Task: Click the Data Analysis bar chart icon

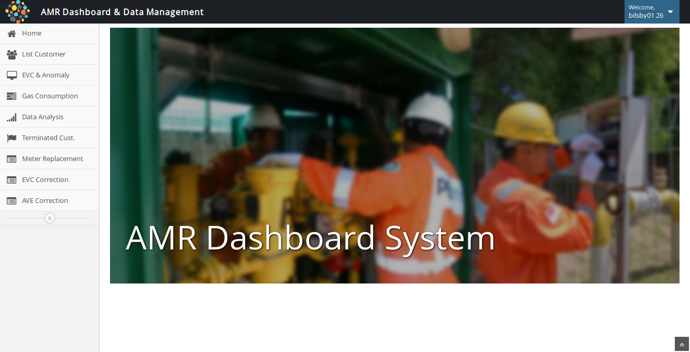Action: (12, 117)
